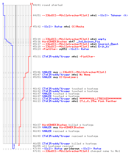Select the 45:17 'Spezial_@gent' kill line
Image resolution: width=140 pixels, height=156 pixels.
[x=76, y=44]
